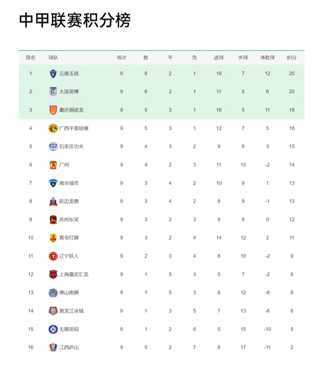This screenshot has height=389, width=324.
Task: Click the 广州 team red crest
Action: 53,165
